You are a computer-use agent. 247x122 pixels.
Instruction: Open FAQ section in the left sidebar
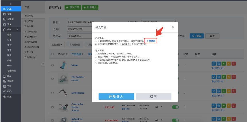click(x=9, y=91)
